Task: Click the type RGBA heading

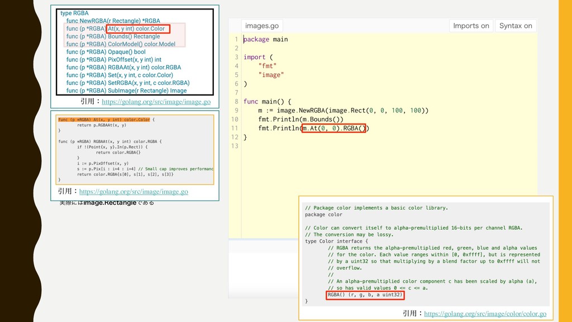Action: tap(74, 13)
